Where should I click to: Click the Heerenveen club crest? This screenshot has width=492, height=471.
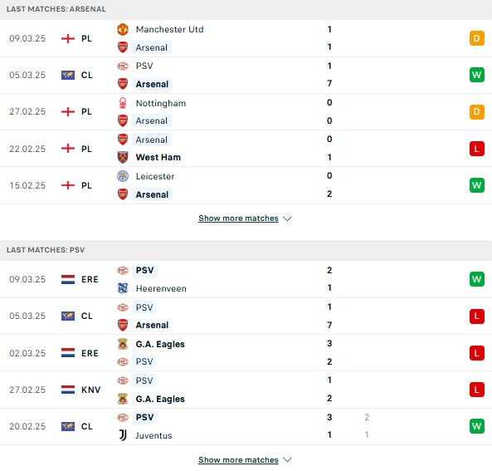[123, 288]
